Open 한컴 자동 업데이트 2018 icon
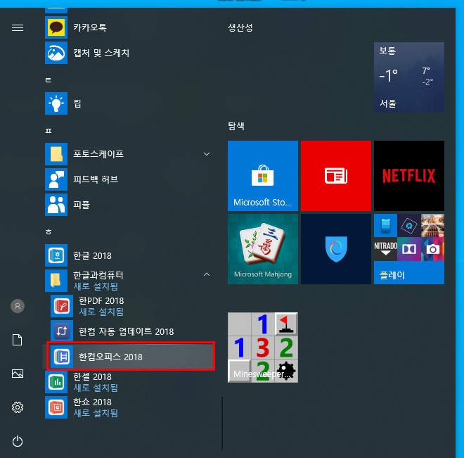464x458 pixels. (x=62, y=331)
